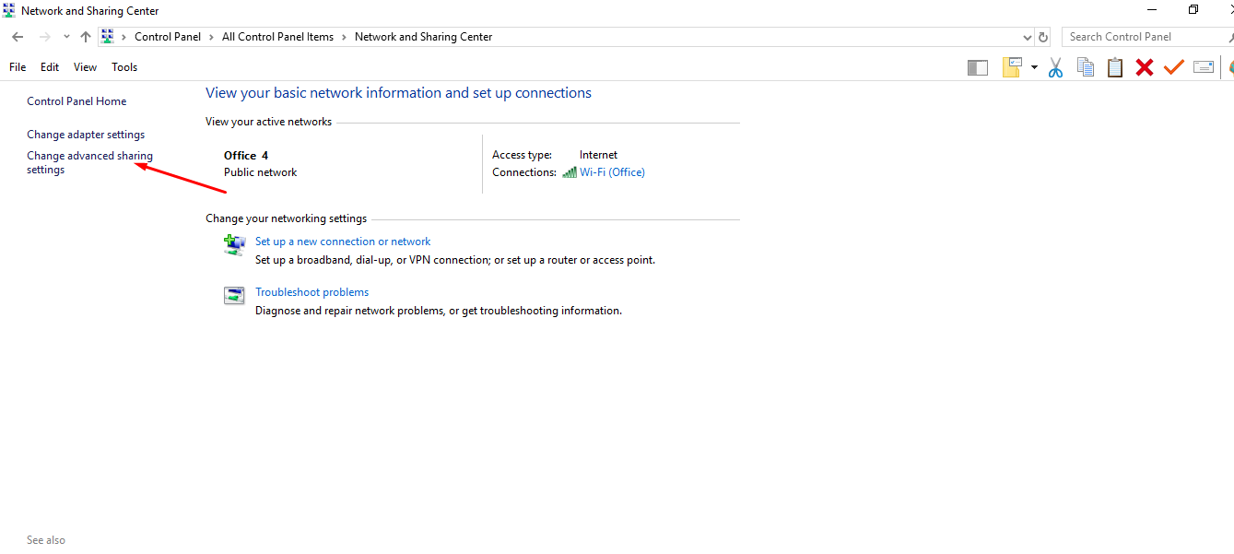Open dropdown arrow beside folder options icon
This screenshot has height=554, width=1234.
[1034, 67]
